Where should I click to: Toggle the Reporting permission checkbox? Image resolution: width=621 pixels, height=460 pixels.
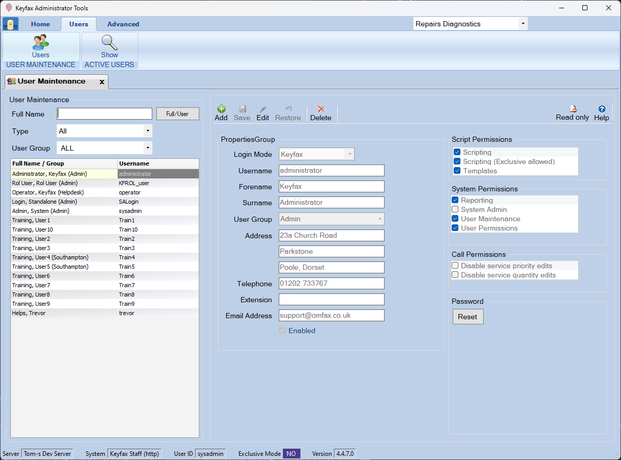pos(455,200)
